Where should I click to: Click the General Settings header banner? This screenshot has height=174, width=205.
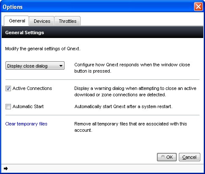pyautogui.click(x=102, y=32)
